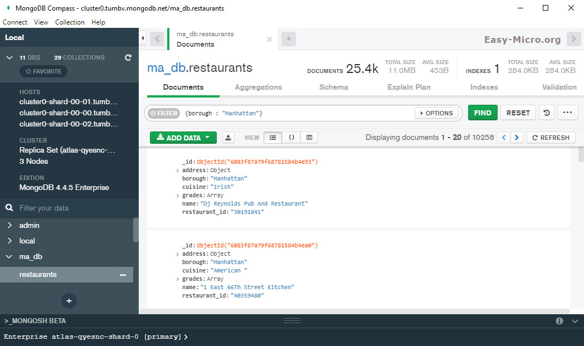Show mongosh info icon
This screenshot has width=584, height=346.
coord(559,321)
